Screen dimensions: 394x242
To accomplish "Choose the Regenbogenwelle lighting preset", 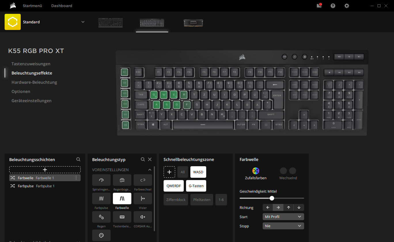I will click(122, 180).
